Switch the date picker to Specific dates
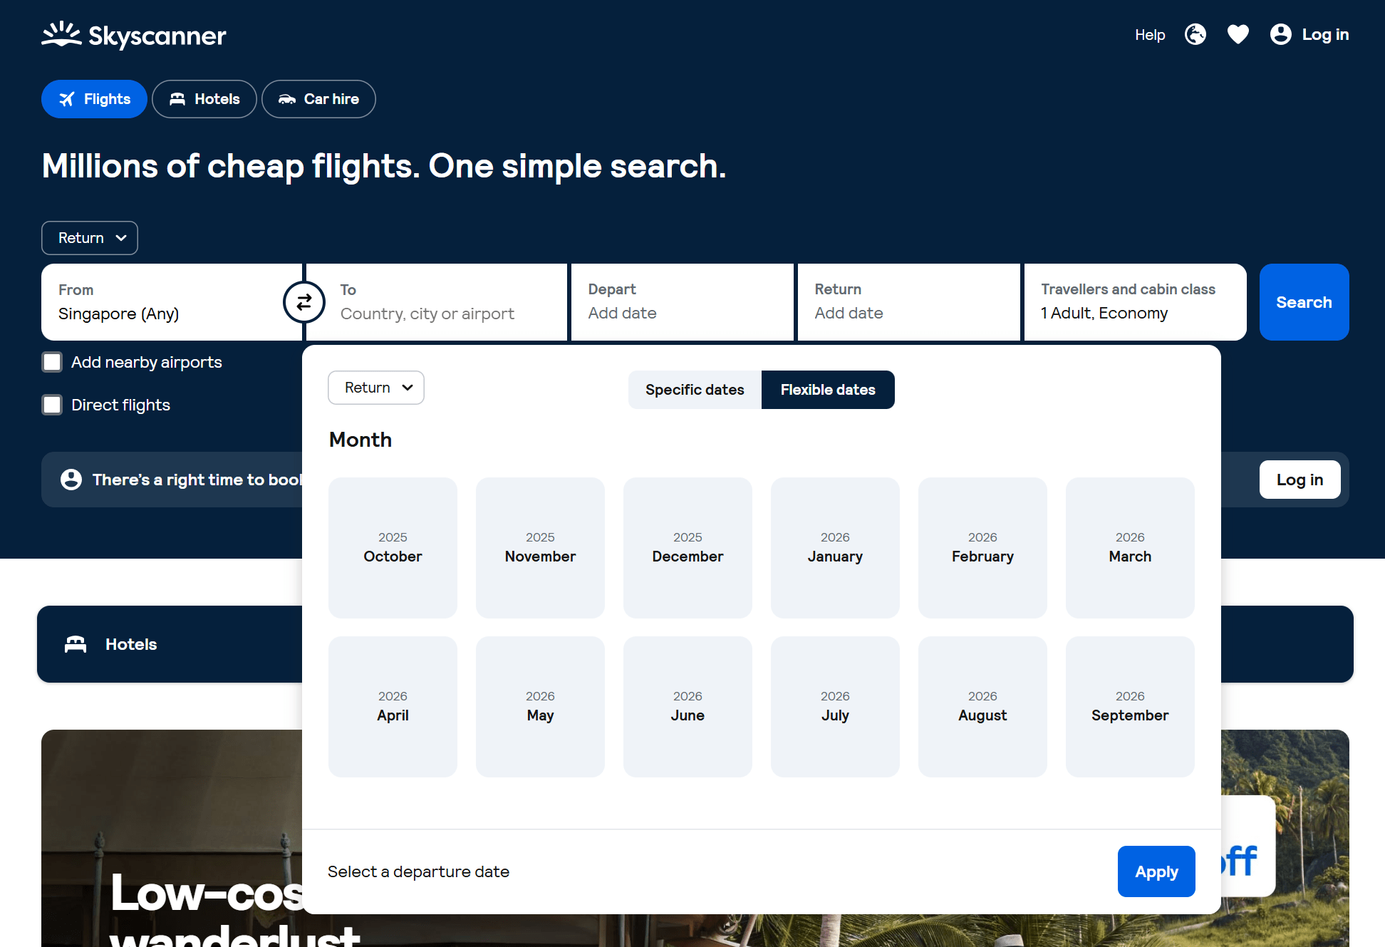Screen dimensions: 1385x947 [x=694, y=390]
